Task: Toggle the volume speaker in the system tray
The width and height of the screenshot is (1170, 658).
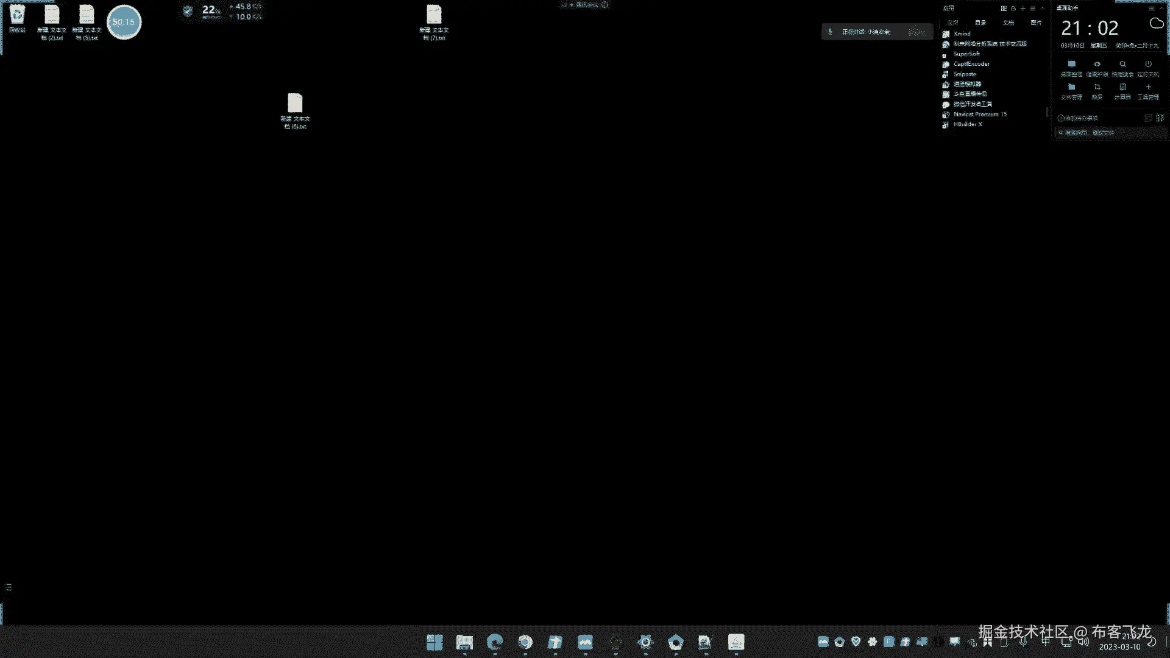Action: [1083, 642]
